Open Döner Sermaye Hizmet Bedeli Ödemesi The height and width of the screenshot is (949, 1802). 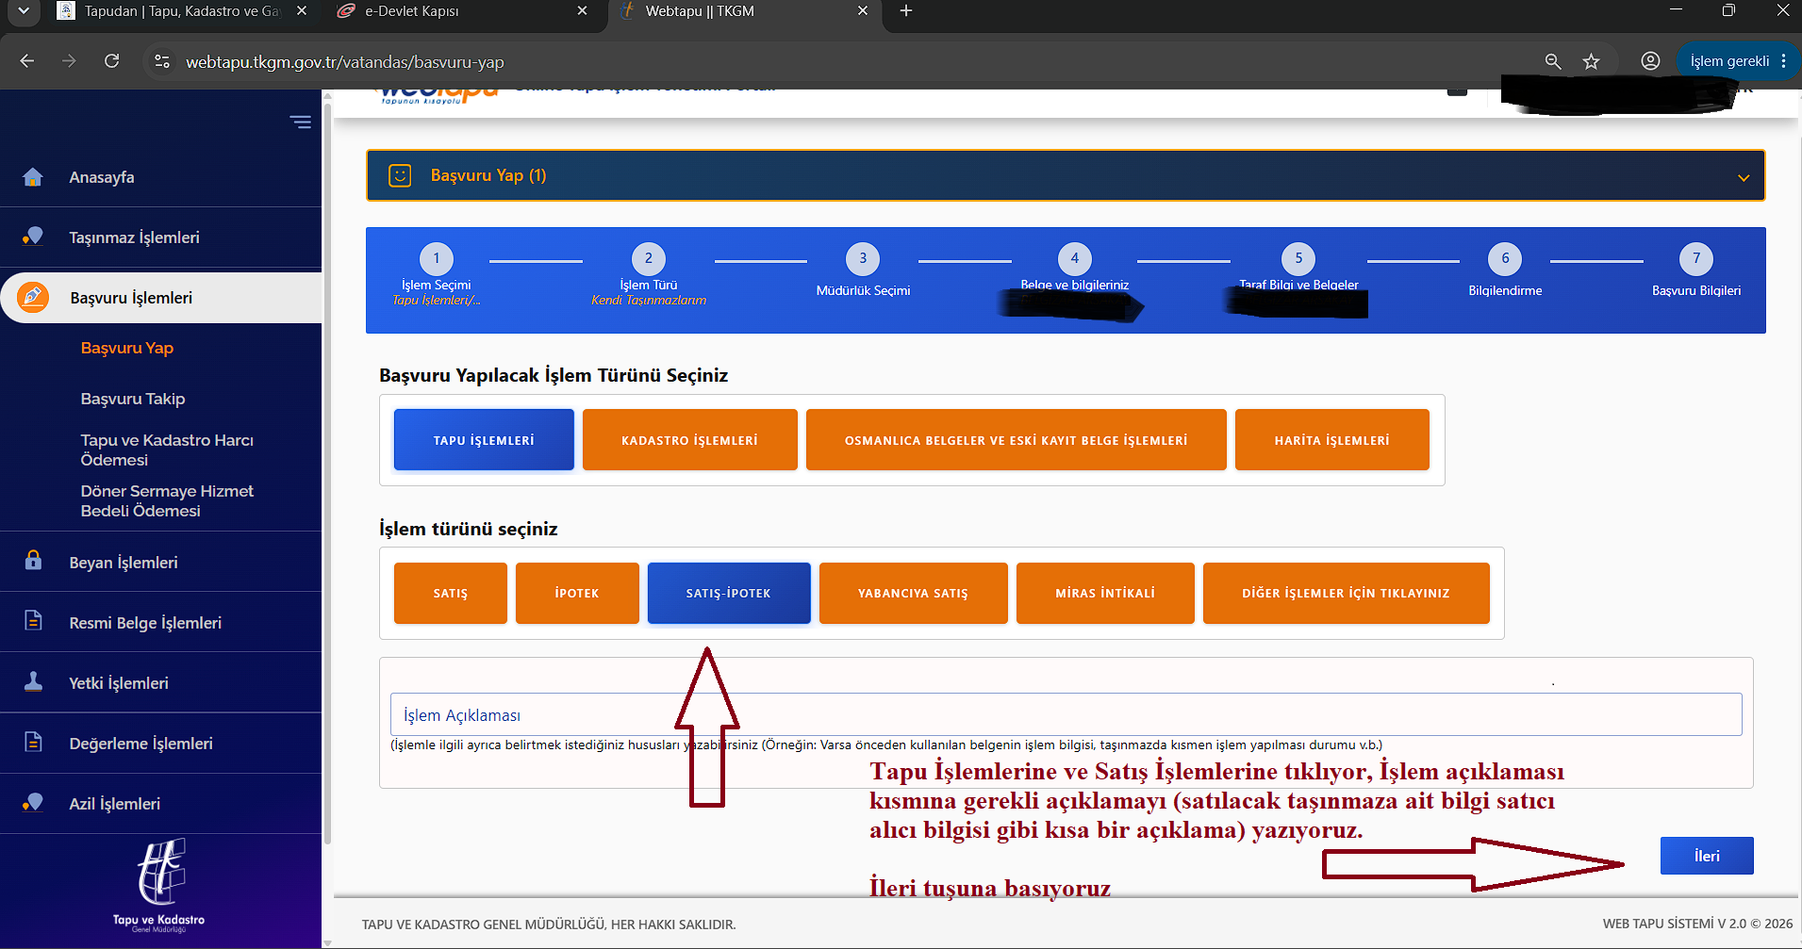pyautogui.click(x=167, y=500)
